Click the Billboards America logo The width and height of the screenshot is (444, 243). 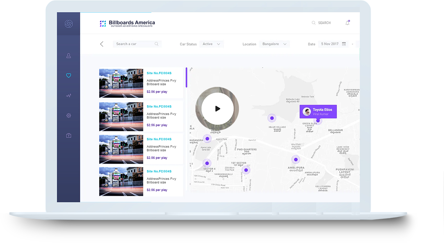127,24
